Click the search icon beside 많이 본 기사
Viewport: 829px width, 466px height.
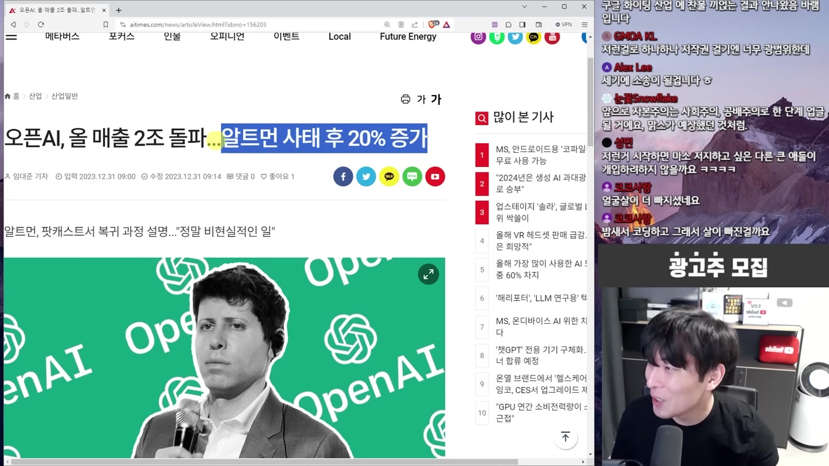pos(482,118)
